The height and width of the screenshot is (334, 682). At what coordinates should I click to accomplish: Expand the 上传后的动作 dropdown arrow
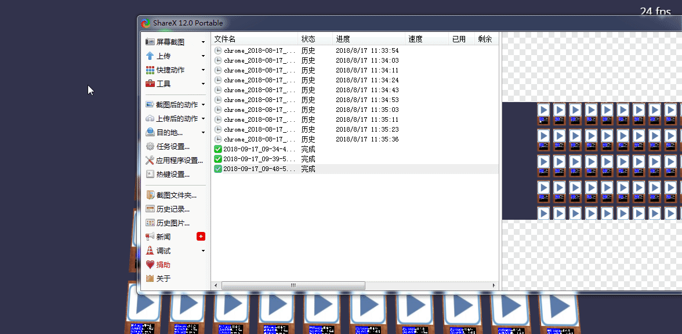pyautogui.click(x=203, y=119)
